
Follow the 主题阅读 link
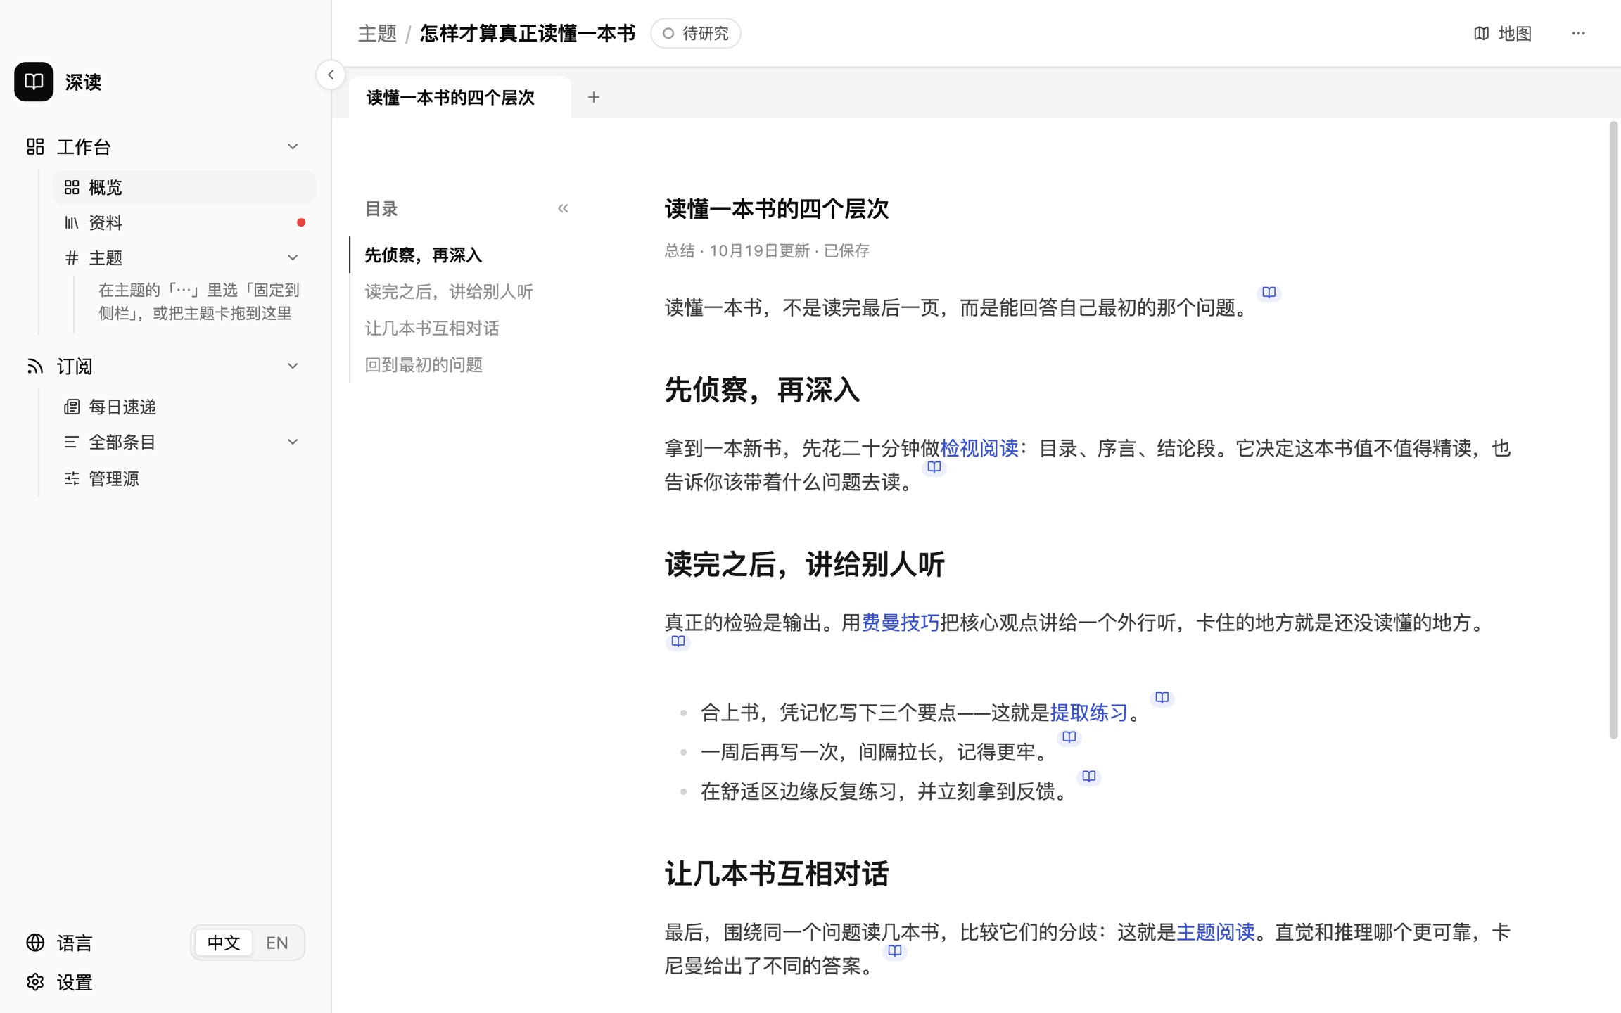click(x=1216, y=932)
